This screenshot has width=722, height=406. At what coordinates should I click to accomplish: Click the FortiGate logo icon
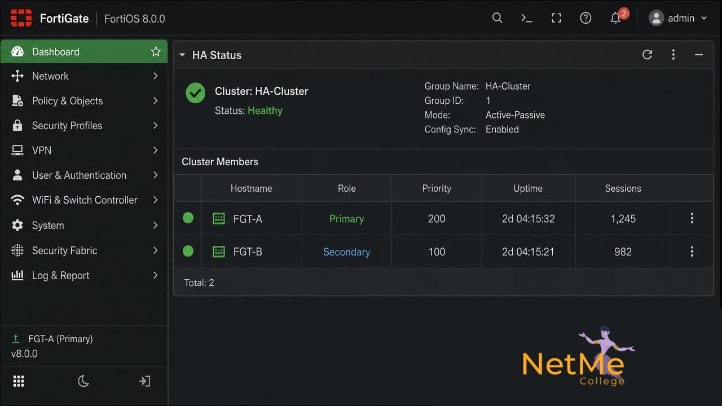21,18
